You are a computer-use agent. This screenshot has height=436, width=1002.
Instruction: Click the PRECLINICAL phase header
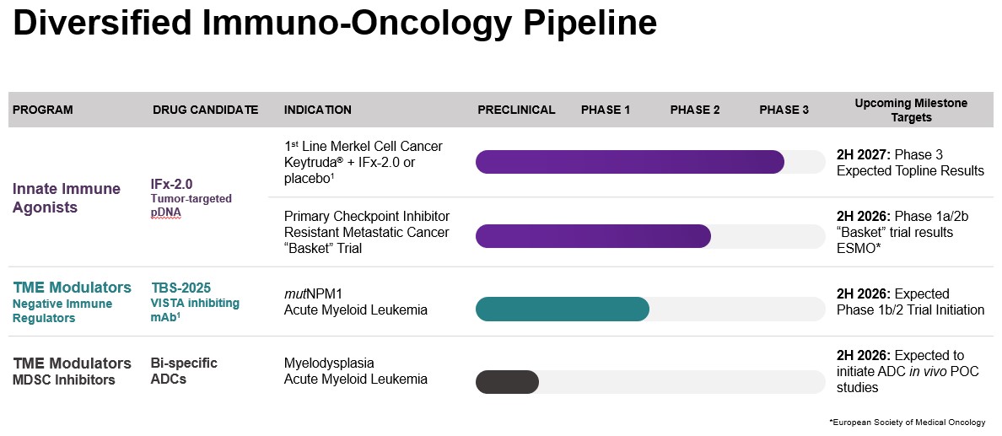[516, 110]
